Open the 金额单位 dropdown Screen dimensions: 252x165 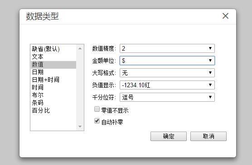[x=167, y=61]
